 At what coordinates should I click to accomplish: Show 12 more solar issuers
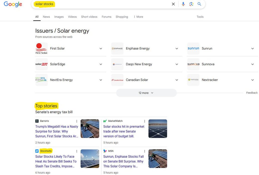(146, 93)
